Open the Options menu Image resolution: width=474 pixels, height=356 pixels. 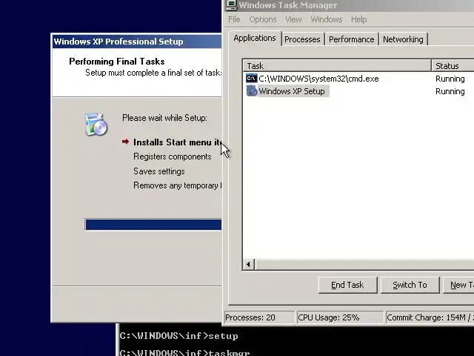click(x=263, y=19)
